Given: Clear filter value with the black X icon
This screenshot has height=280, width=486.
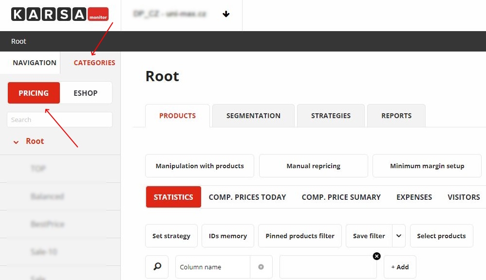Looking at the screenshot, I should (x=376, y=256).
